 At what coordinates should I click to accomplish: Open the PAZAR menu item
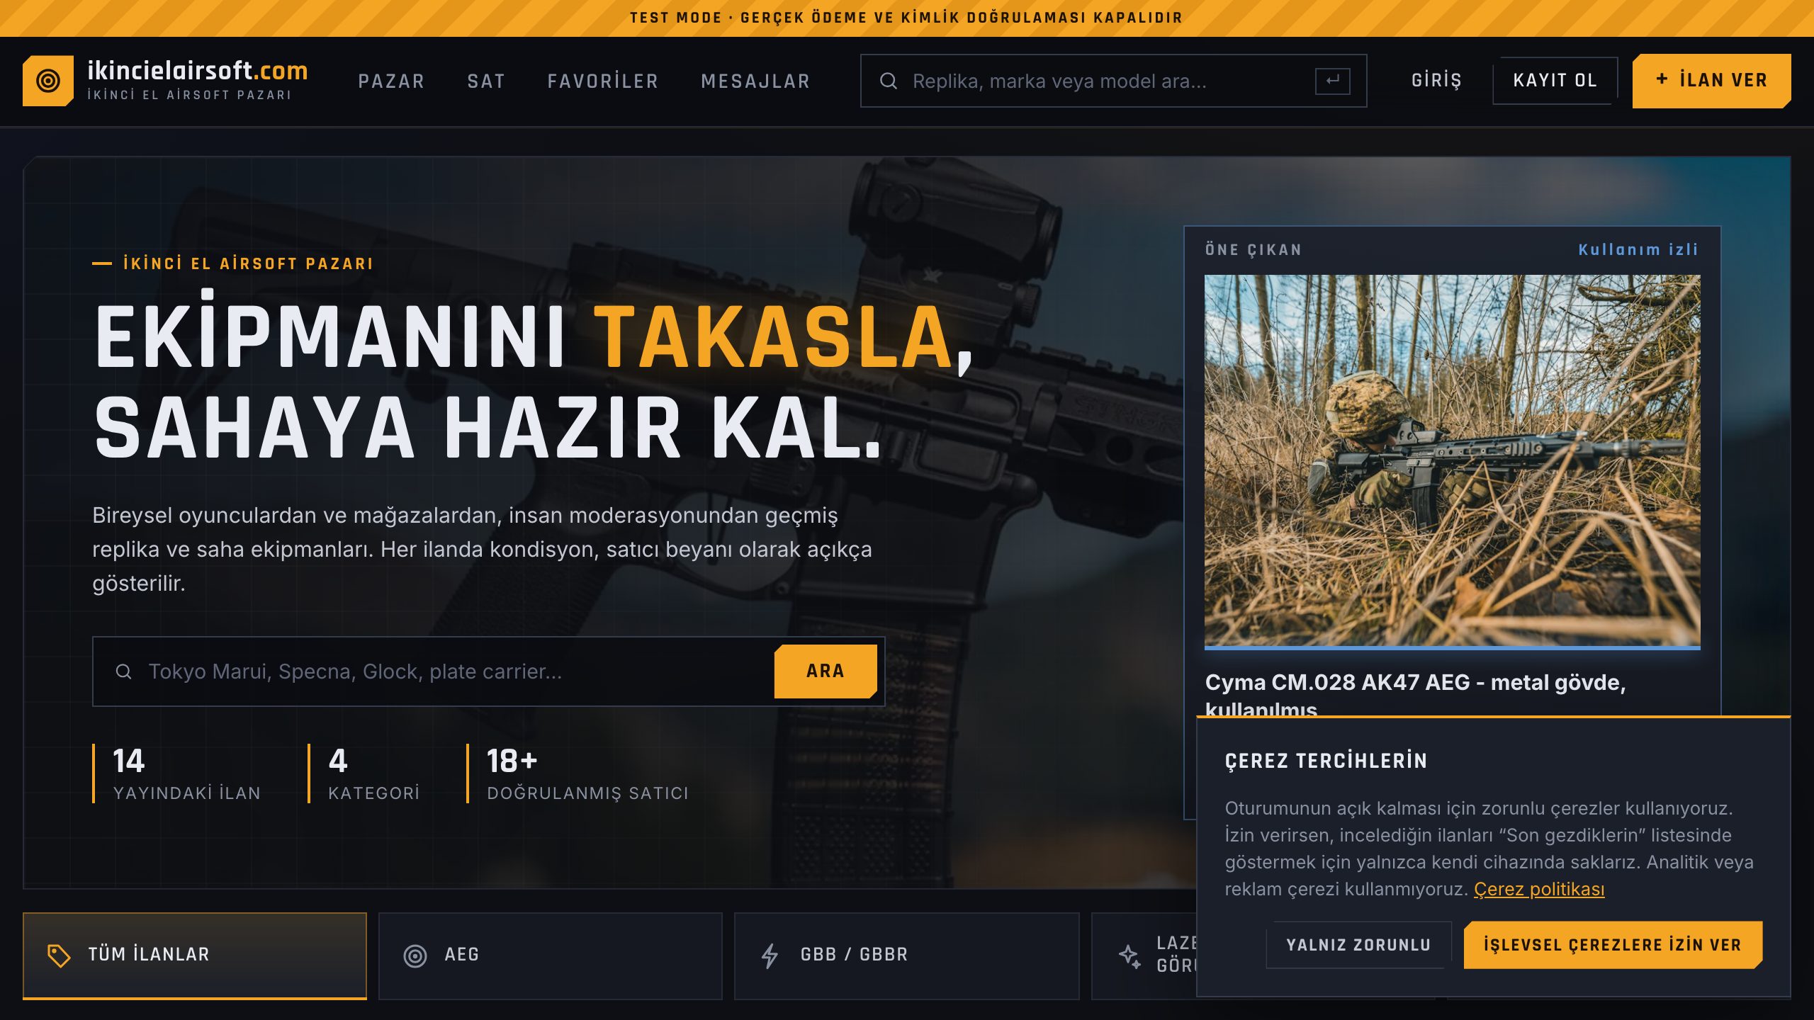[x=391, y=81]
